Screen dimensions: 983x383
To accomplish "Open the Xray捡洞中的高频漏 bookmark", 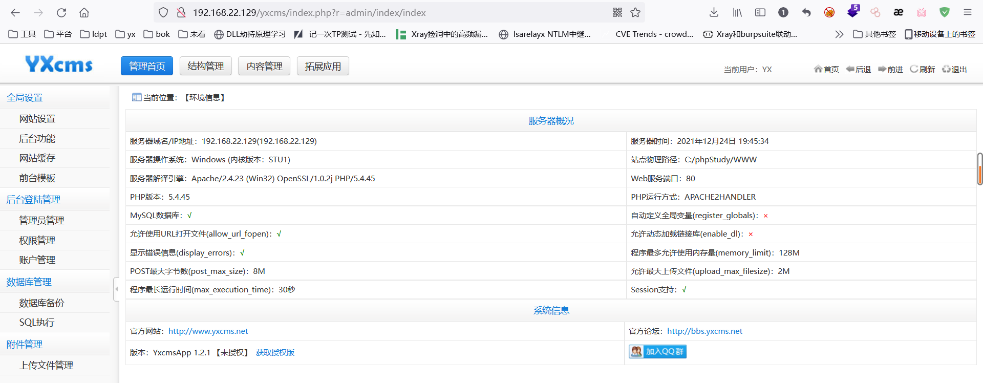I will [442, 34].
